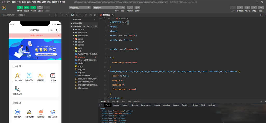
Task: Switch to the Console tab in debugger
Action: click(x=116, y=105)
